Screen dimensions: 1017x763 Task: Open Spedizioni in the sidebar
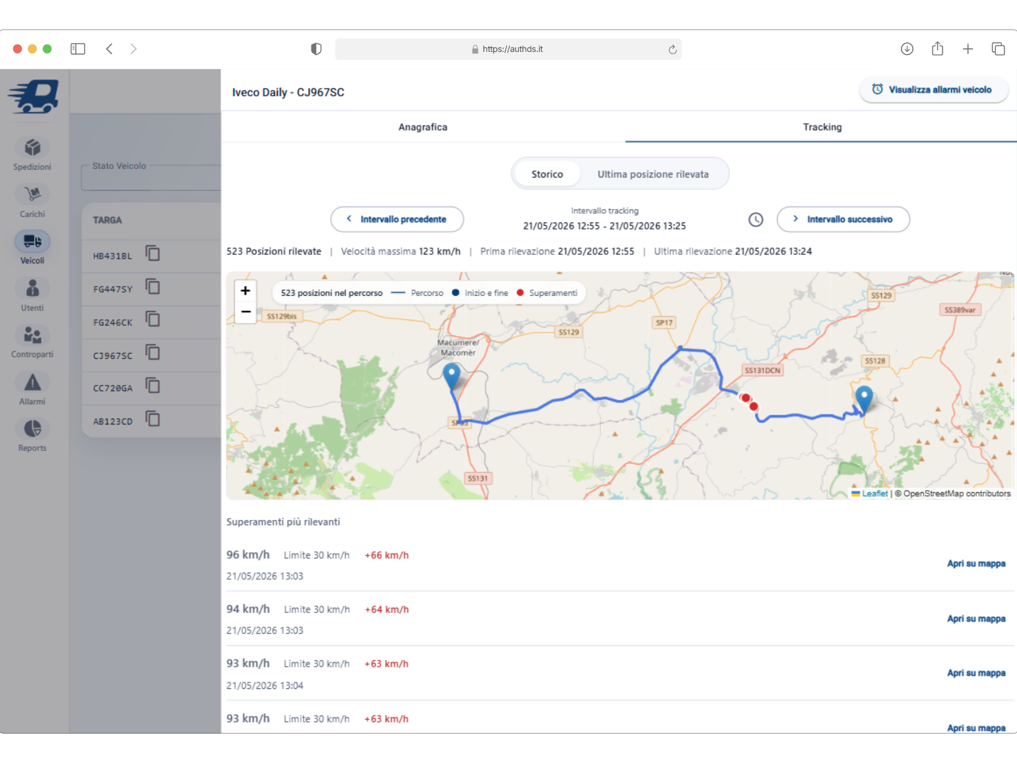point(32,154)
